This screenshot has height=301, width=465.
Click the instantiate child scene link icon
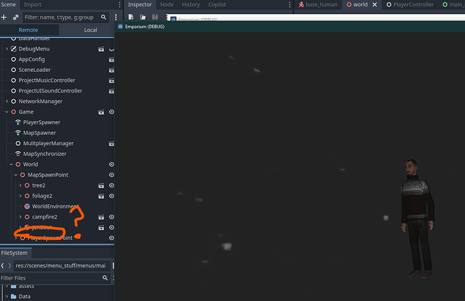click(x=15, y=17)
